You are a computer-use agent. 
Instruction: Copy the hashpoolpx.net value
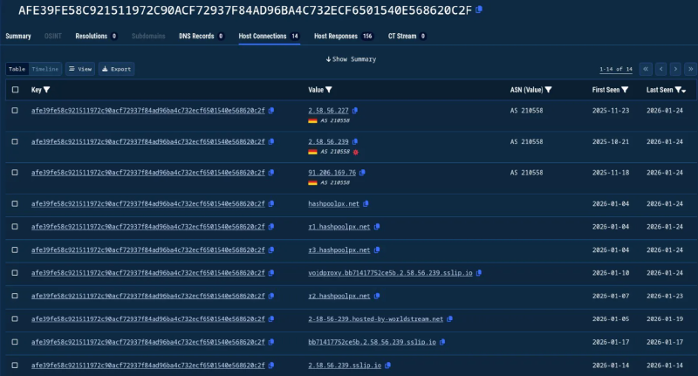pos(366,204)
